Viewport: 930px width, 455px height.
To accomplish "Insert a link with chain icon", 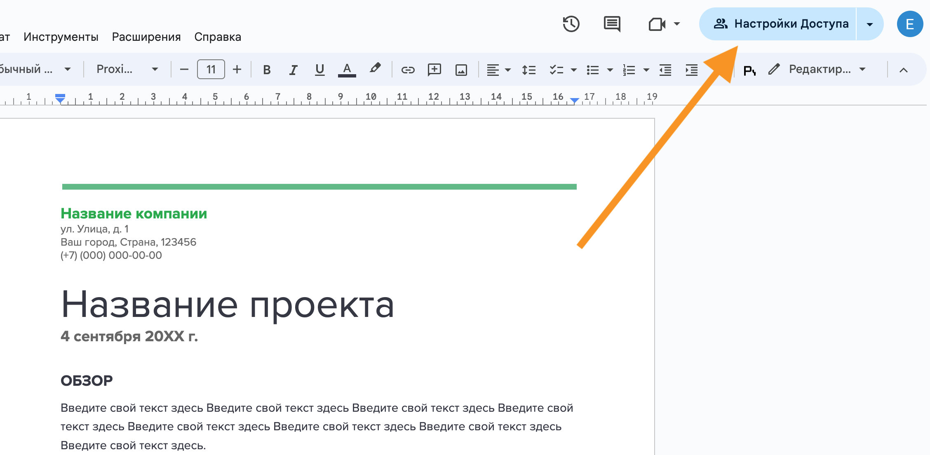I will [408, 70].
